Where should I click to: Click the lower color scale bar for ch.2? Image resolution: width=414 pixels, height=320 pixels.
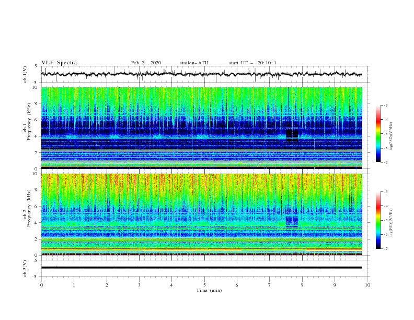pos(378,220)
